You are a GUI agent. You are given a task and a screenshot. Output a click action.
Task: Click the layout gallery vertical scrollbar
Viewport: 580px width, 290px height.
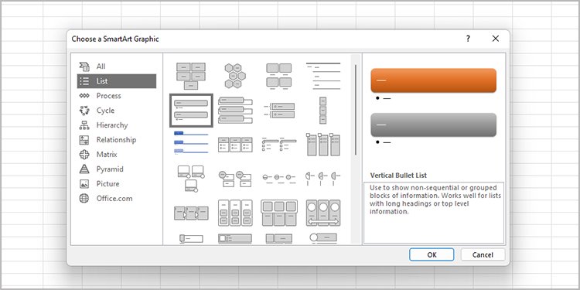[356, 110]
